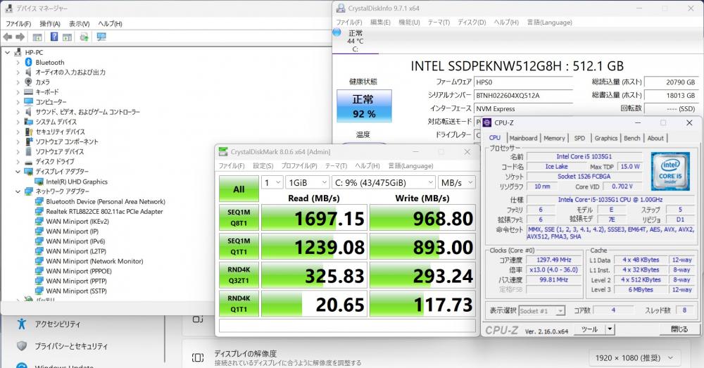Click the blue 正常 92% health status box
Screen dimensions: 704x368
(364, 106)
